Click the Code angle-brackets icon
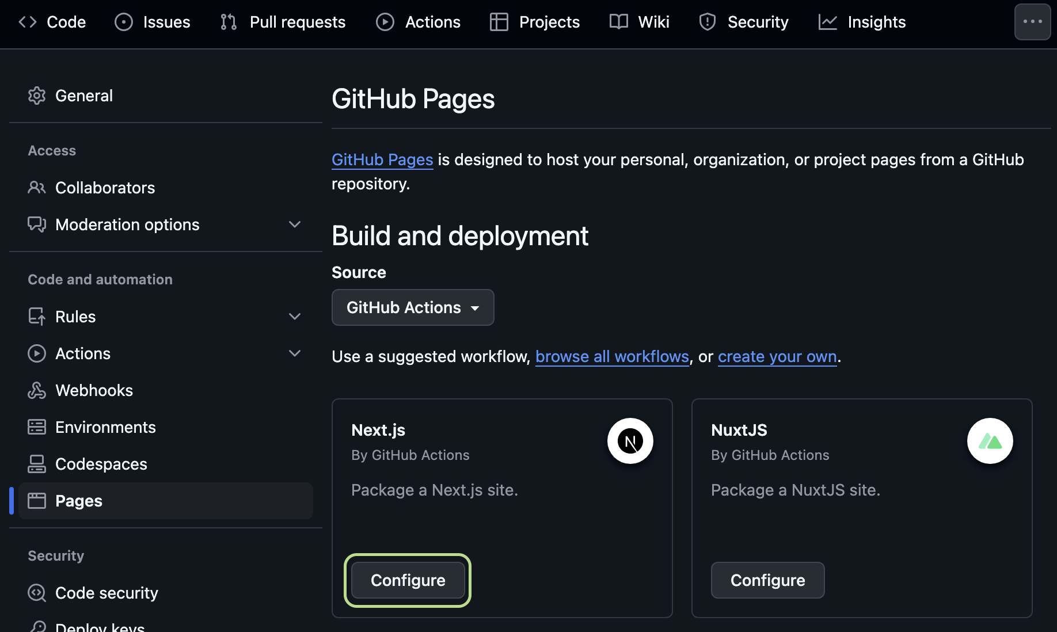The height and width of the screenshot is (632, 1057). [x=28, y=22]
